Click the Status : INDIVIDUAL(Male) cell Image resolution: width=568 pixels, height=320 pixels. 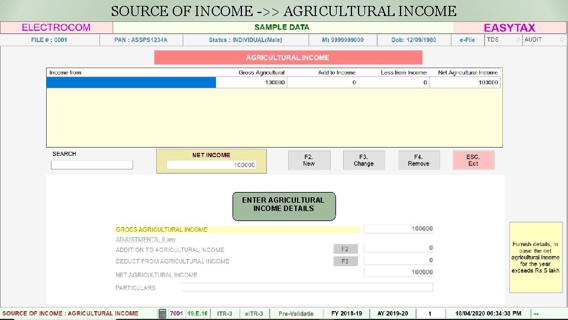pos(245,40)
